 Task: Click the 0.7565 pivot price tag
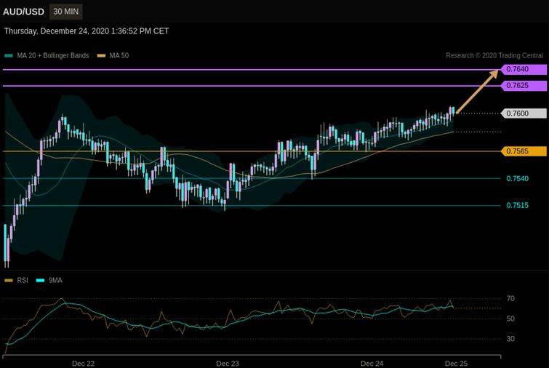524,151
